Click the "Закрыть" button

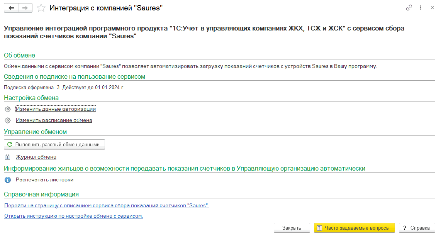(292, 228)
